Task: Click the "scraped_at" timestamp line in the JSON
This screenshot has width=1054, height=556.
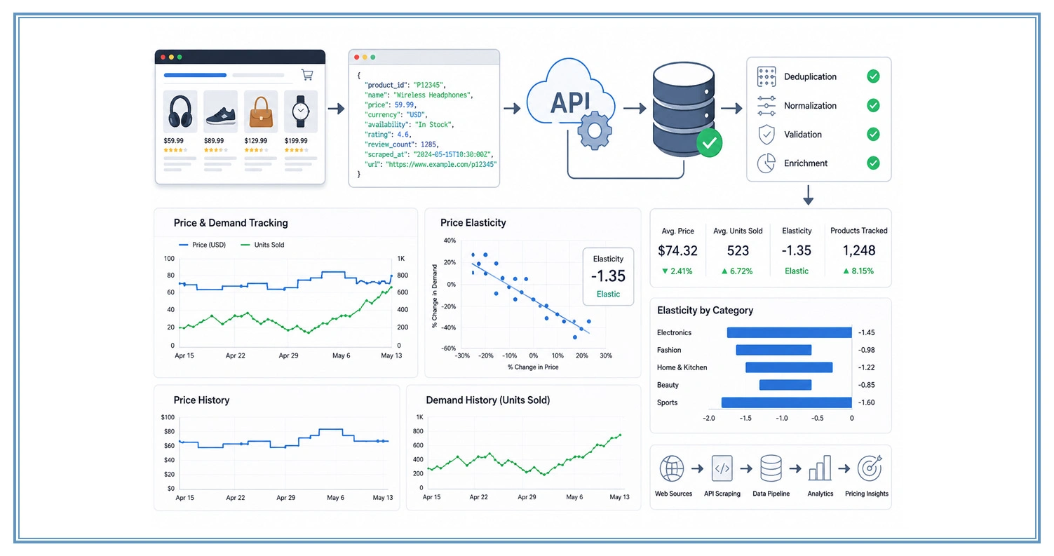Action: point(429,154)
